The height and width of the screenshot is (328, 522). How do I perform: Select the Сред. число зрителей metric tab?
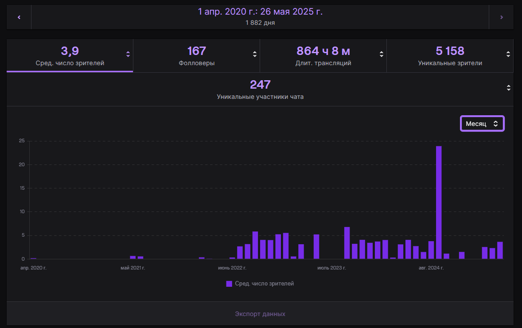tap(70, 55)
